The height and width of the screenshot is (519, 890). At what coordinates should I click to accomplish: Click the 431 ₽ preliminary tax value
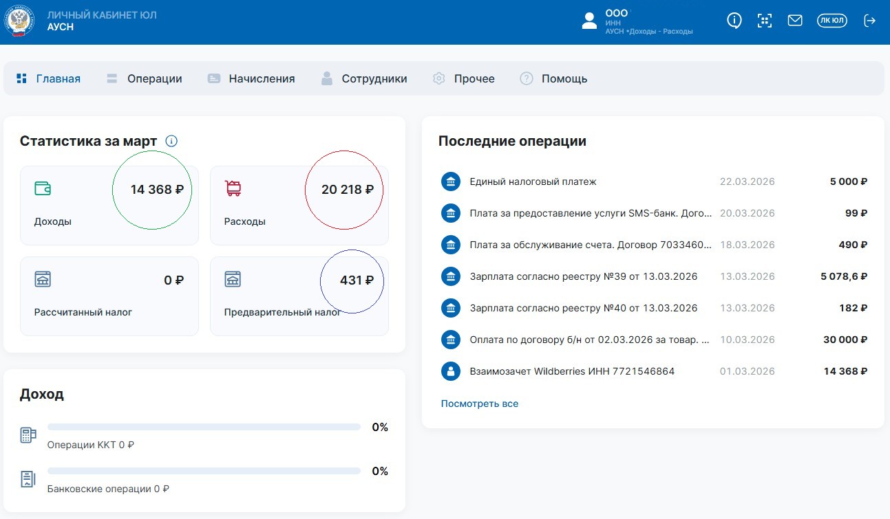click(x=357, y=280)
